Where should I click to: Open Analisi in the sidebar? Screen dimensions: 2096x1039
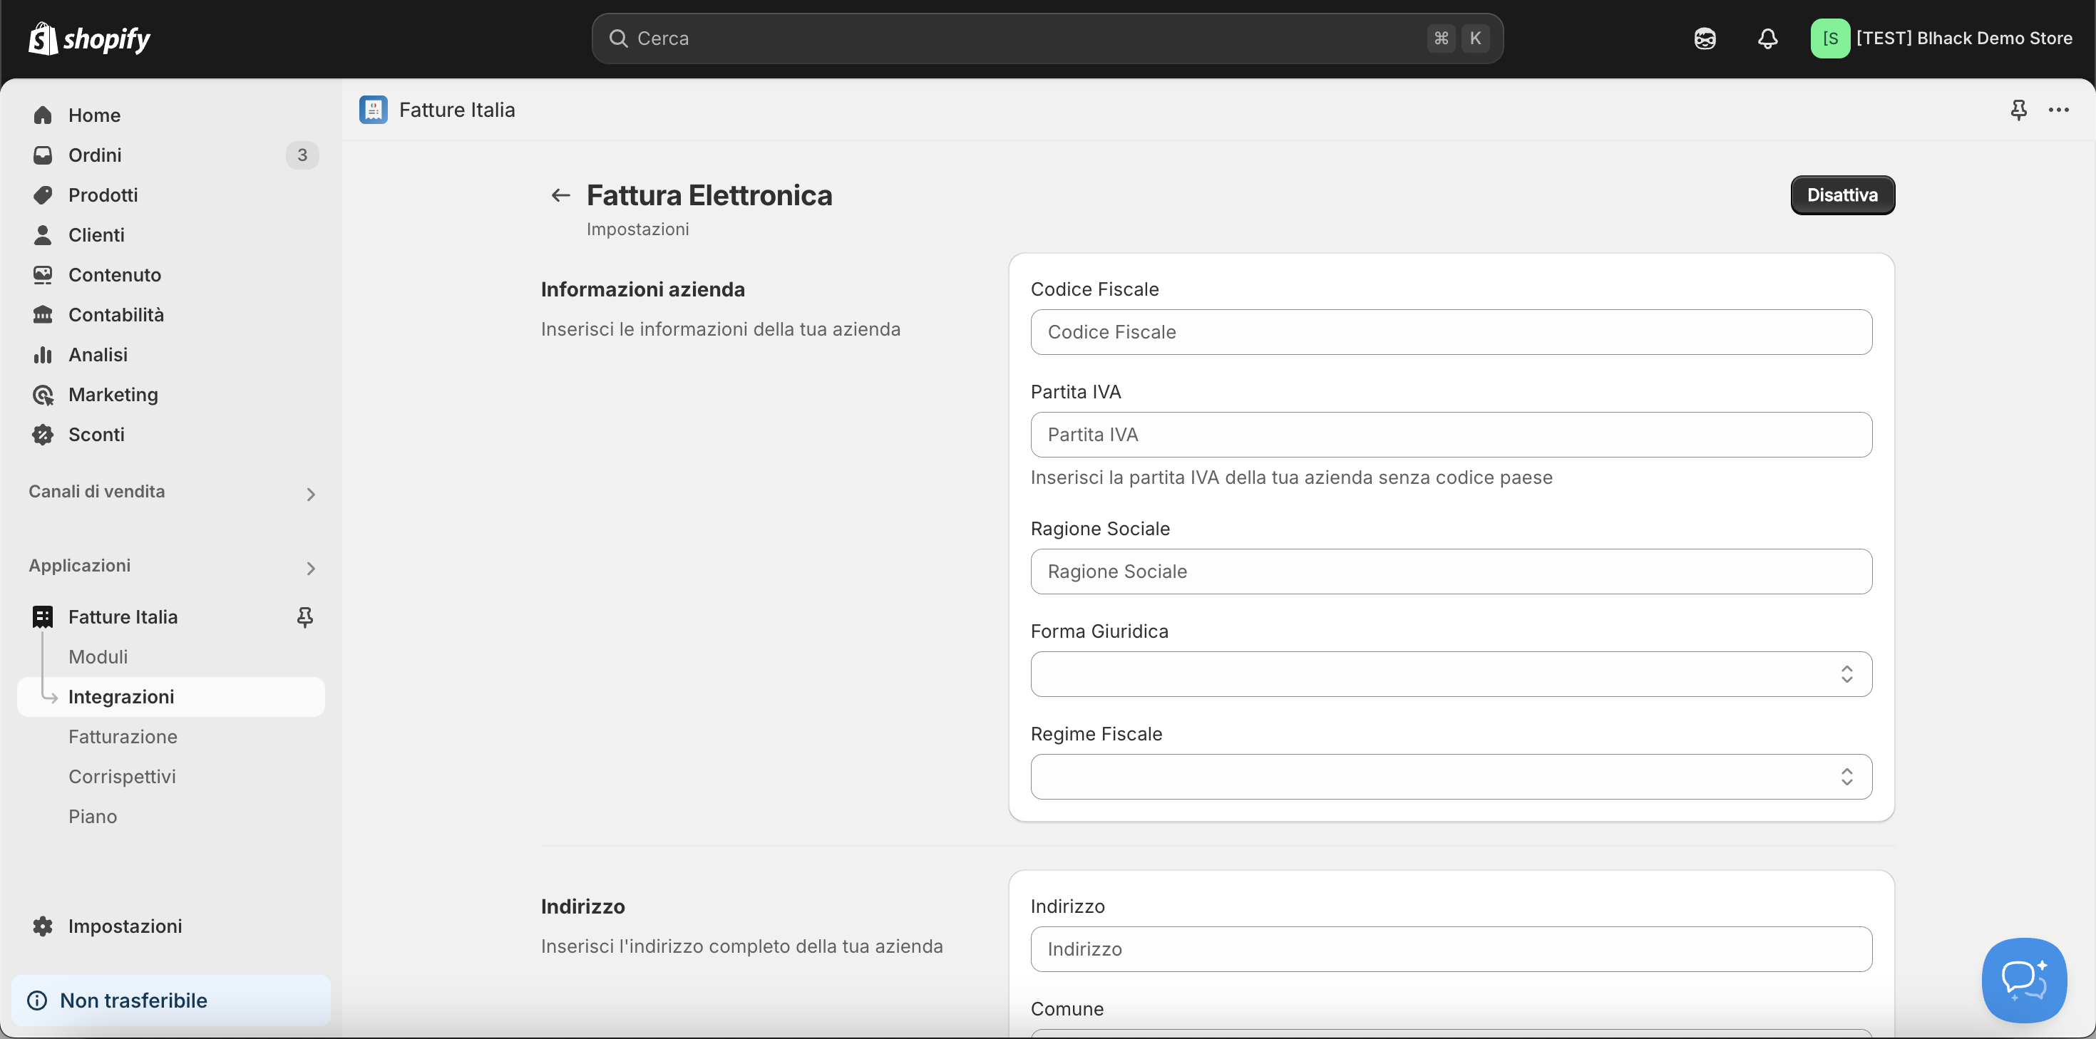171,354
